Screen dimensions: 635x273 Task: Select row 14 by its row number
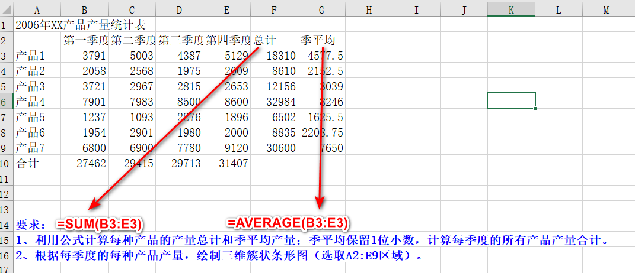pyautogui.click(x=7, y=225)
